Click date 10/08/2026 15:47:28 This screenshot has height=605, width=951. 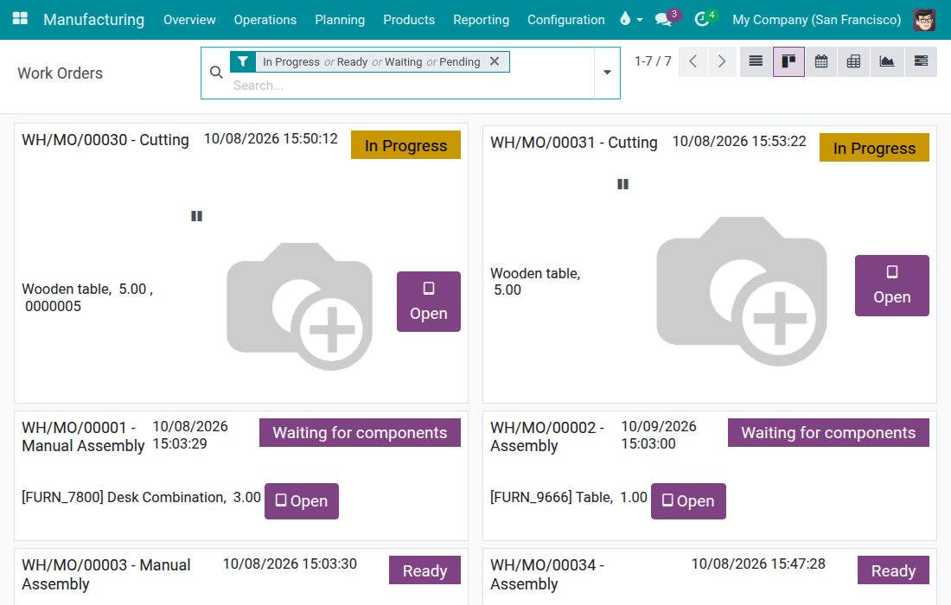click(758, 564)
